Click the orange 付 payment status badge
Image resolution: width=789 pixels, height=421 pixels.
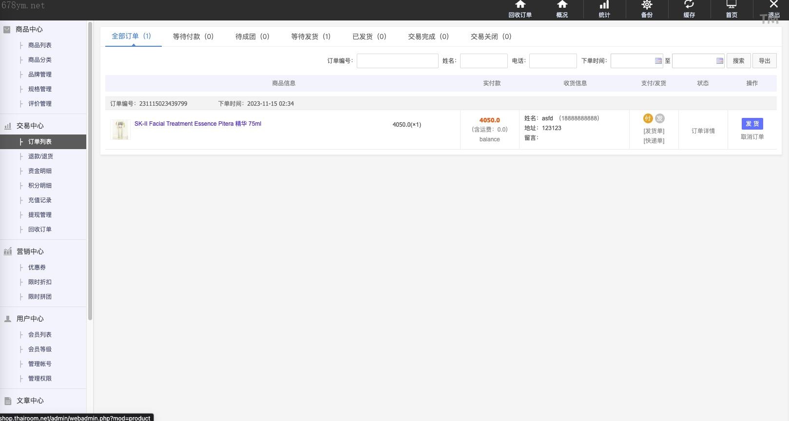648,118
